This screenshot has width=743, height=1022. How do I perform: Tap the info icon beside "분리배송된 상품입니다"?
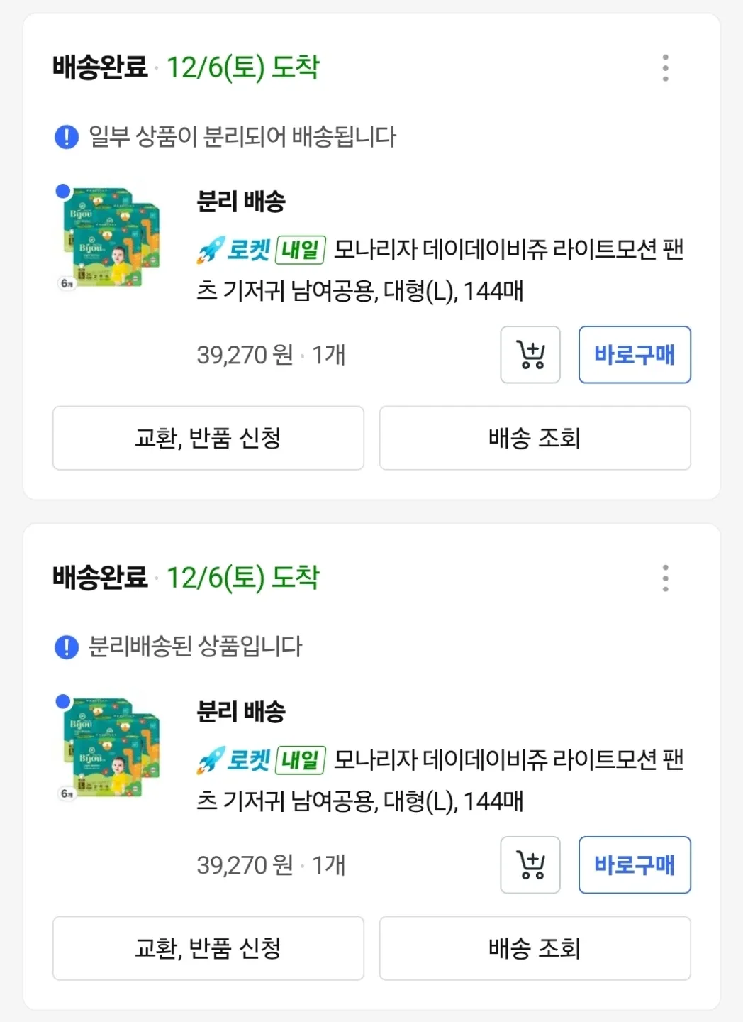coord(67,647)
